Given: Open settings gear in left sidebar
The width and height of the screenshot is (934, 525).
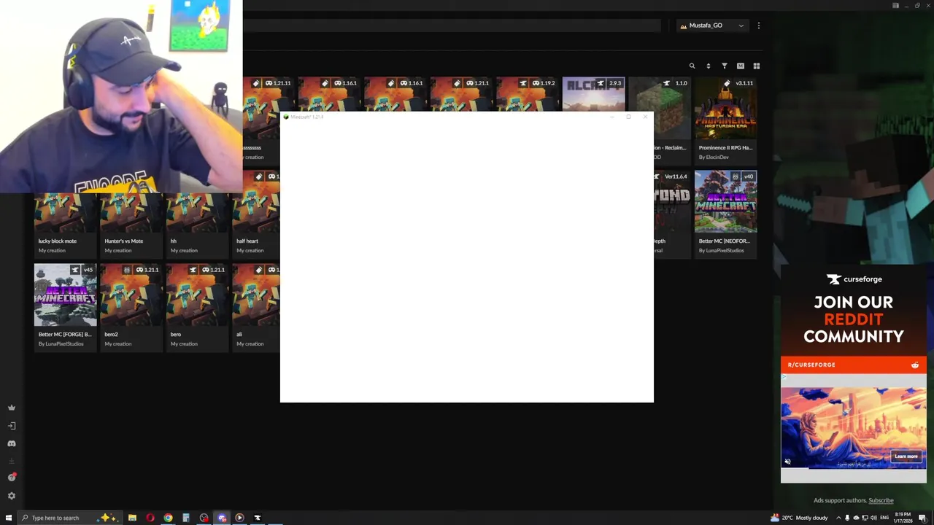Looking at the screenshot, I should (11, 496).
